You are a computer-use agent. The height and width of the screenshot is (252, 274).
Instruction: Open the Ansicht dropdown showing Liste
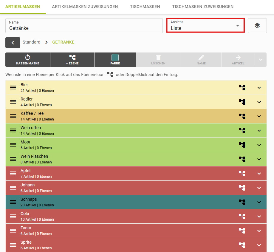click(x=205, y=26)
